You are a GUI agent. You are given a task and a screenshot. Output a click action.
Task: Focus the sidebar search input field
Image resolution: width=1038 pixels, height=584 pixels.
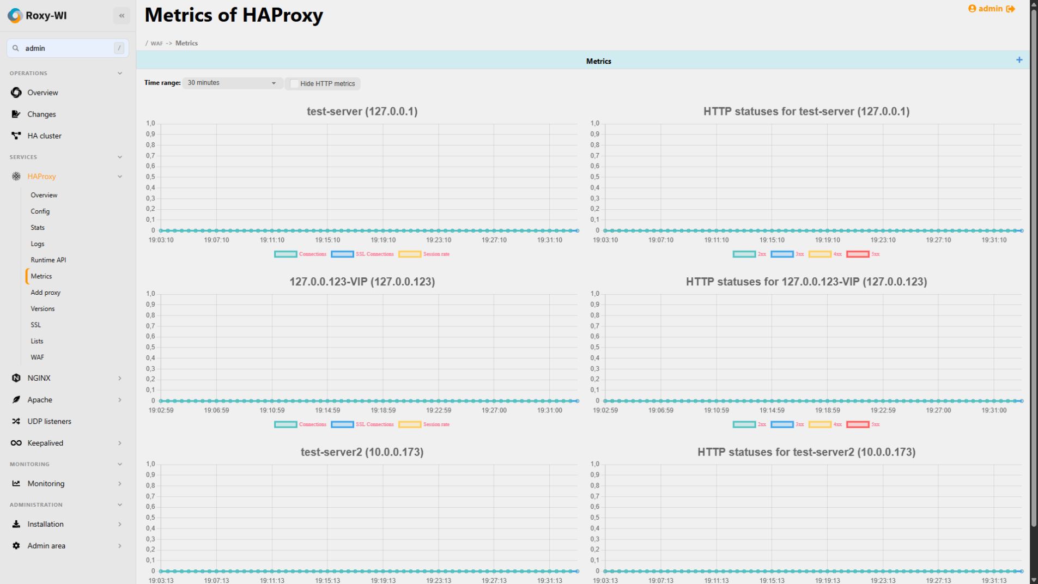pos(68,48)
